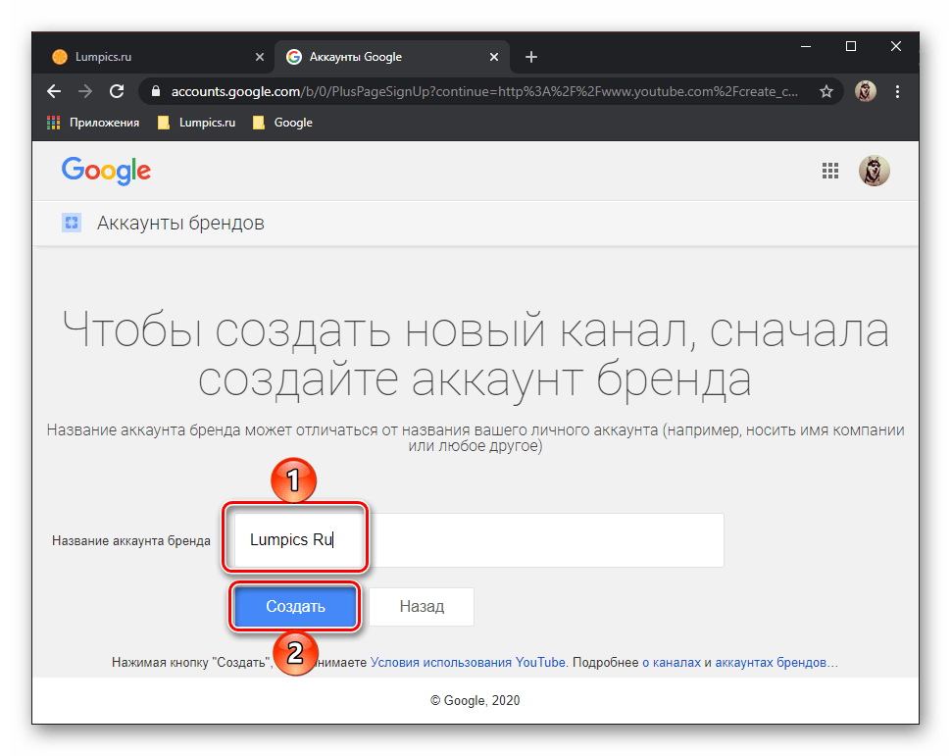
Task: Open Условия использования YouTube link
Action: 468,662
